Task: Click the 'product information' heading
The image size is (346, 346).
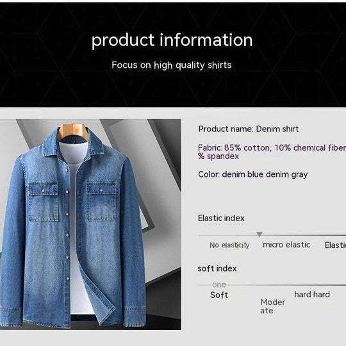Action: (x=172, y=40)
